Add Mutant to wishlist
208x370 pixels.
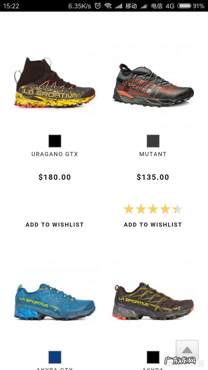pos(153,225)
